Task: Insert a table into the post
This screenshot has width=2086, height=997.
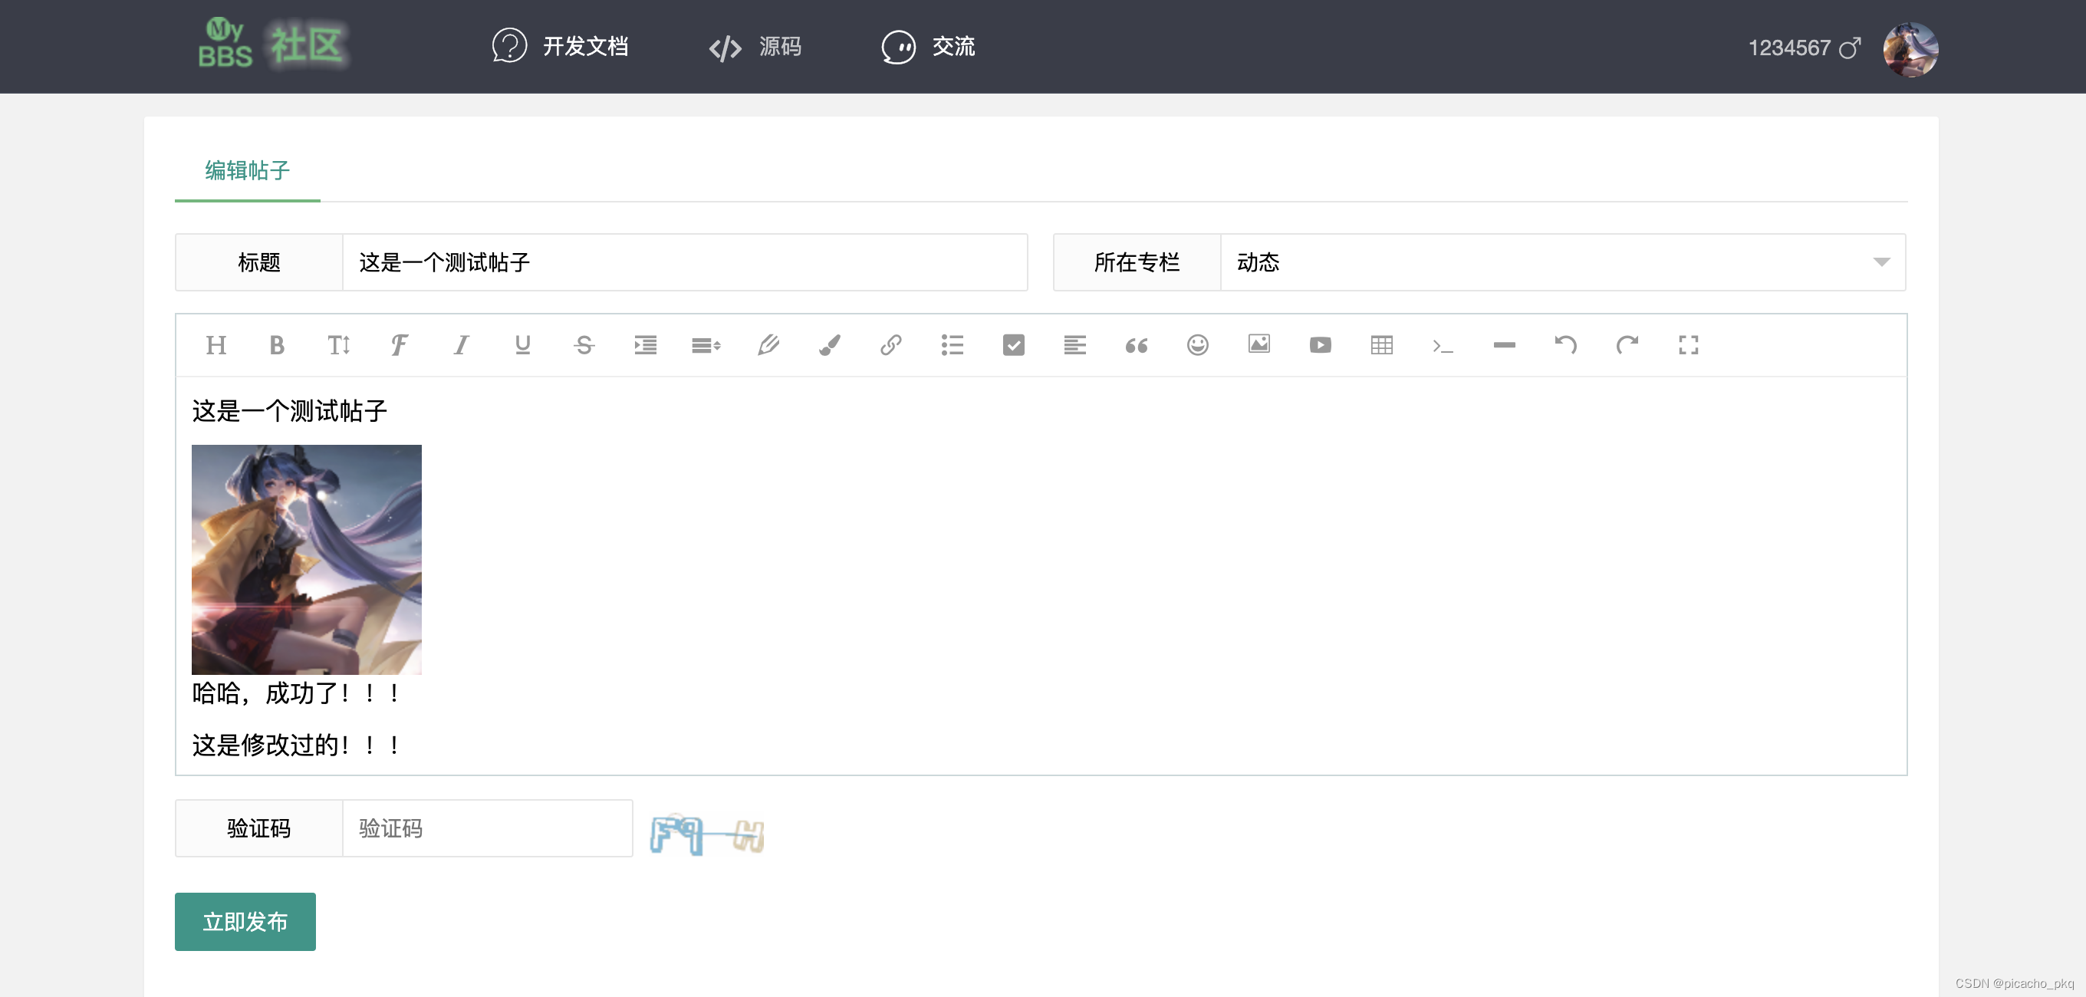Action: [1381, 345]
